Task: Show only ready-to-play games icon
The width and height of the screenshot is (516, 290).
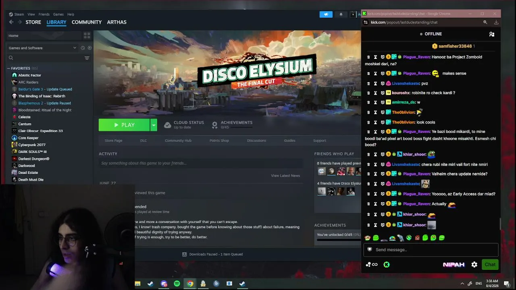Action: (89, 48)
